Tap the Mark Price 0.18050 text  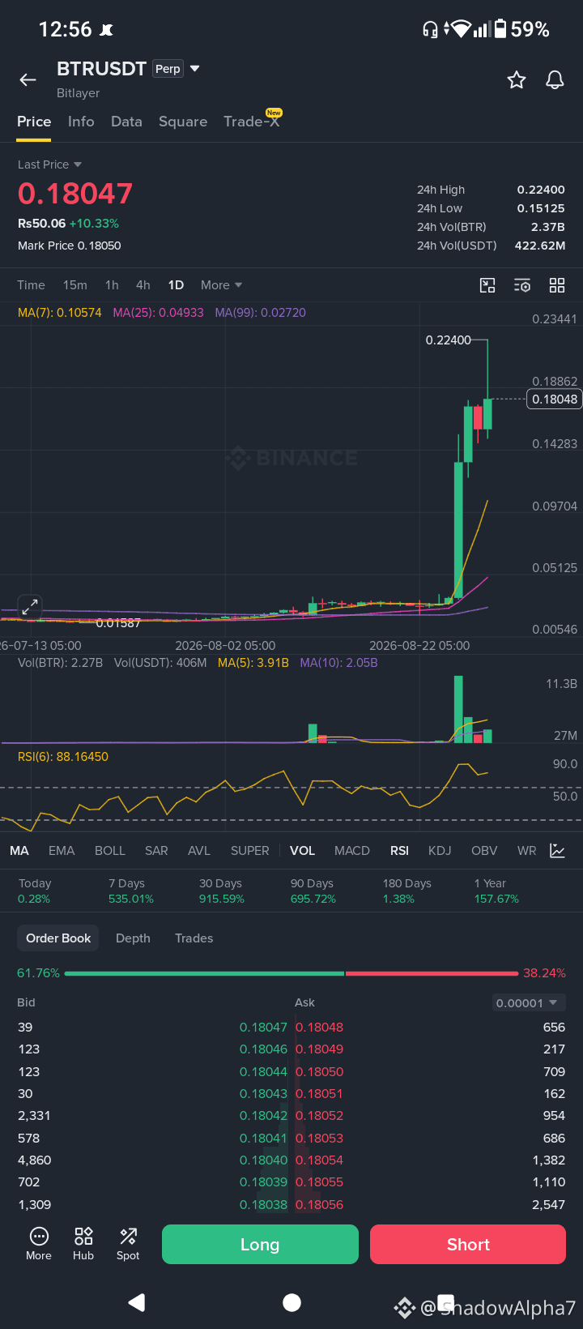[x=70, y=246]
